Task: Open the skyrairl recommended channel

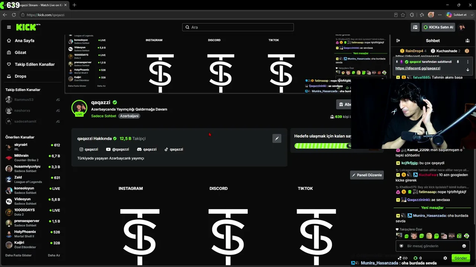Action: click(32, 147)
